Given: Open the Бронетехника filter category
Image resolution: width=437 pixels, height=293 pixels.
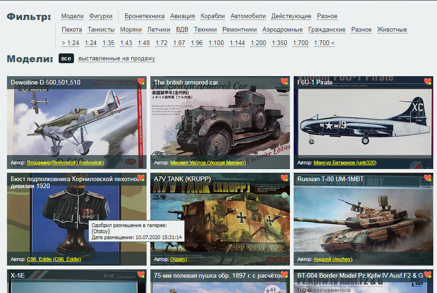Looking at the screenshot, I should point(144,16).
